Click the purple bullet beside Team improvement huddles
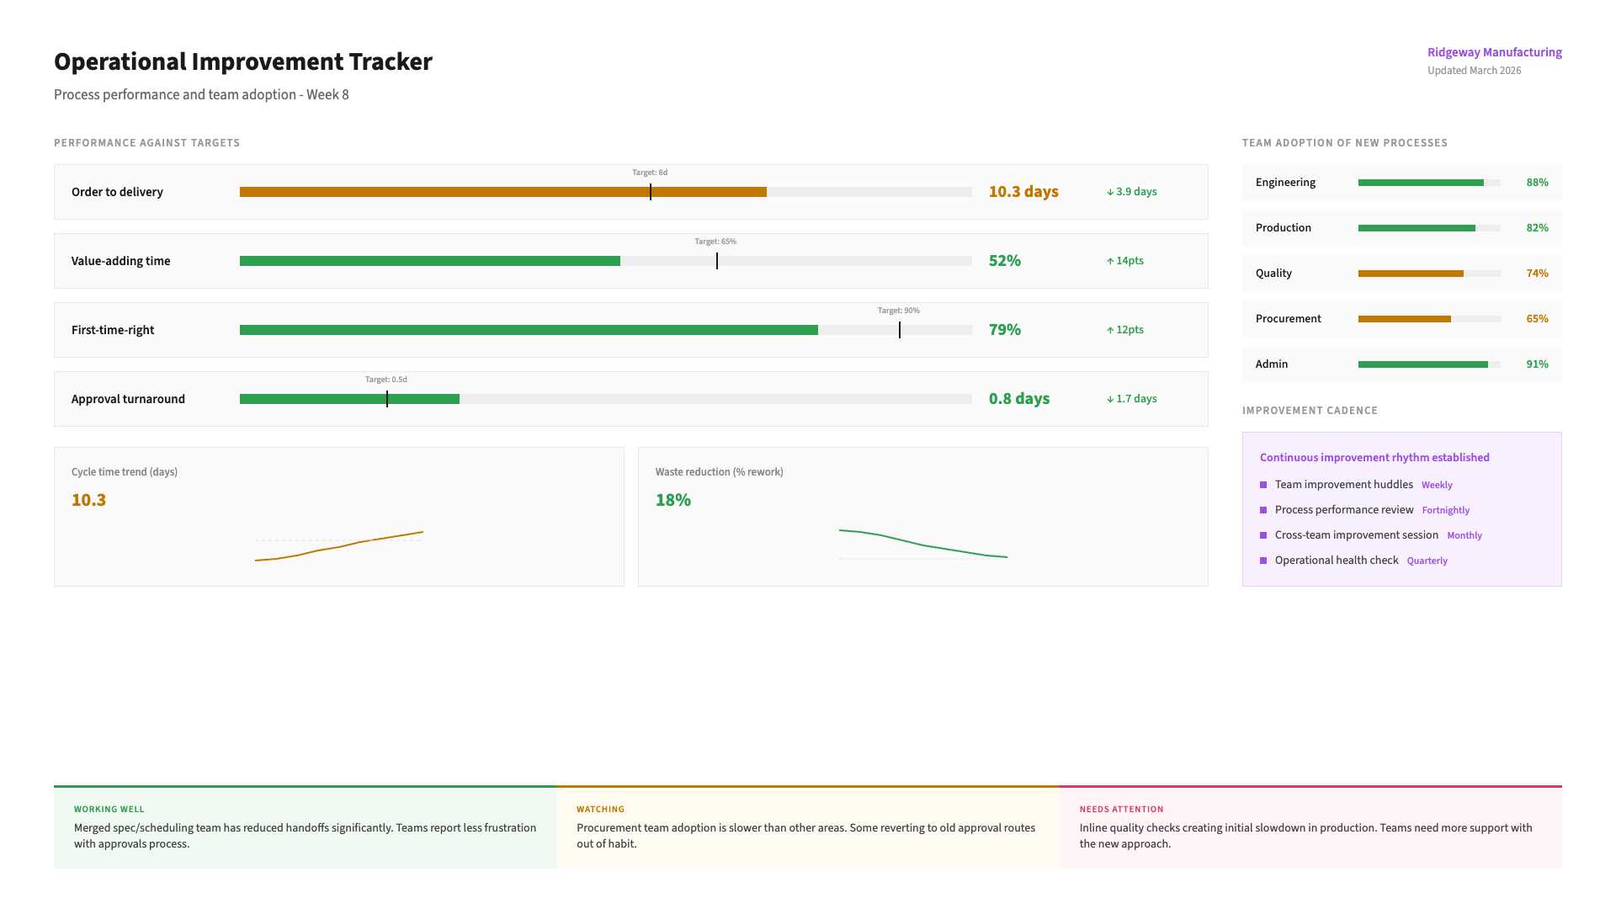 pos(1263,485)
